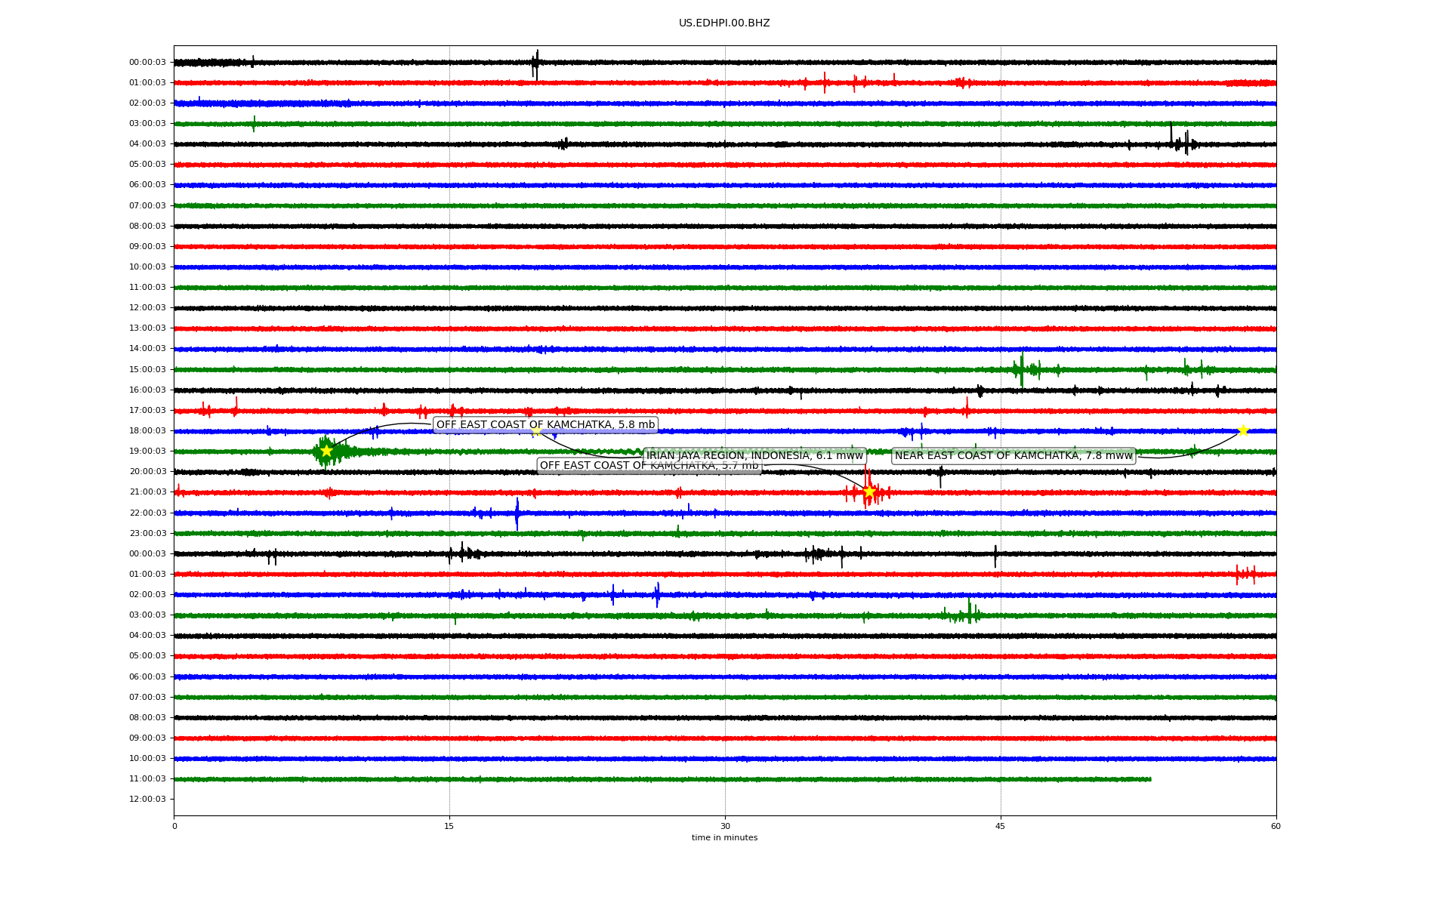The width and height of the screenshot is (1450, 906).
Task: Click the 21:00:03 row time label
Action: click(x=147, y=492)
